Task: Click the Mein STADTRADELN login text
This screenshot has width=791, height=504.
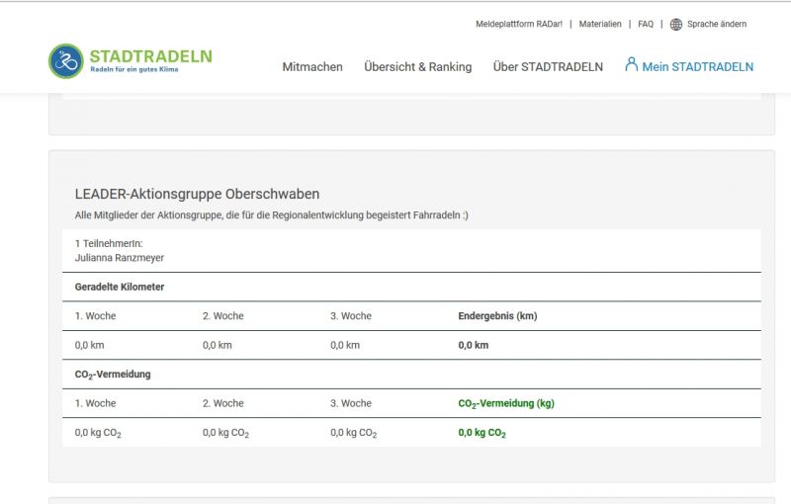Action: 697,67
